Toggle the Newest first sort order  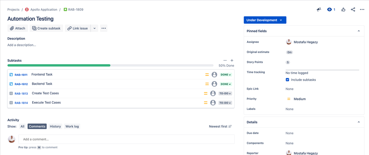(x=220, y=127)
